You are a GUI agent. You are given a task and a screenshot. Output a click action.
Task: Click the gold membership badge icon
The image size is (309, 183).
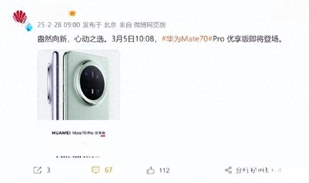[x=72, y=14]
